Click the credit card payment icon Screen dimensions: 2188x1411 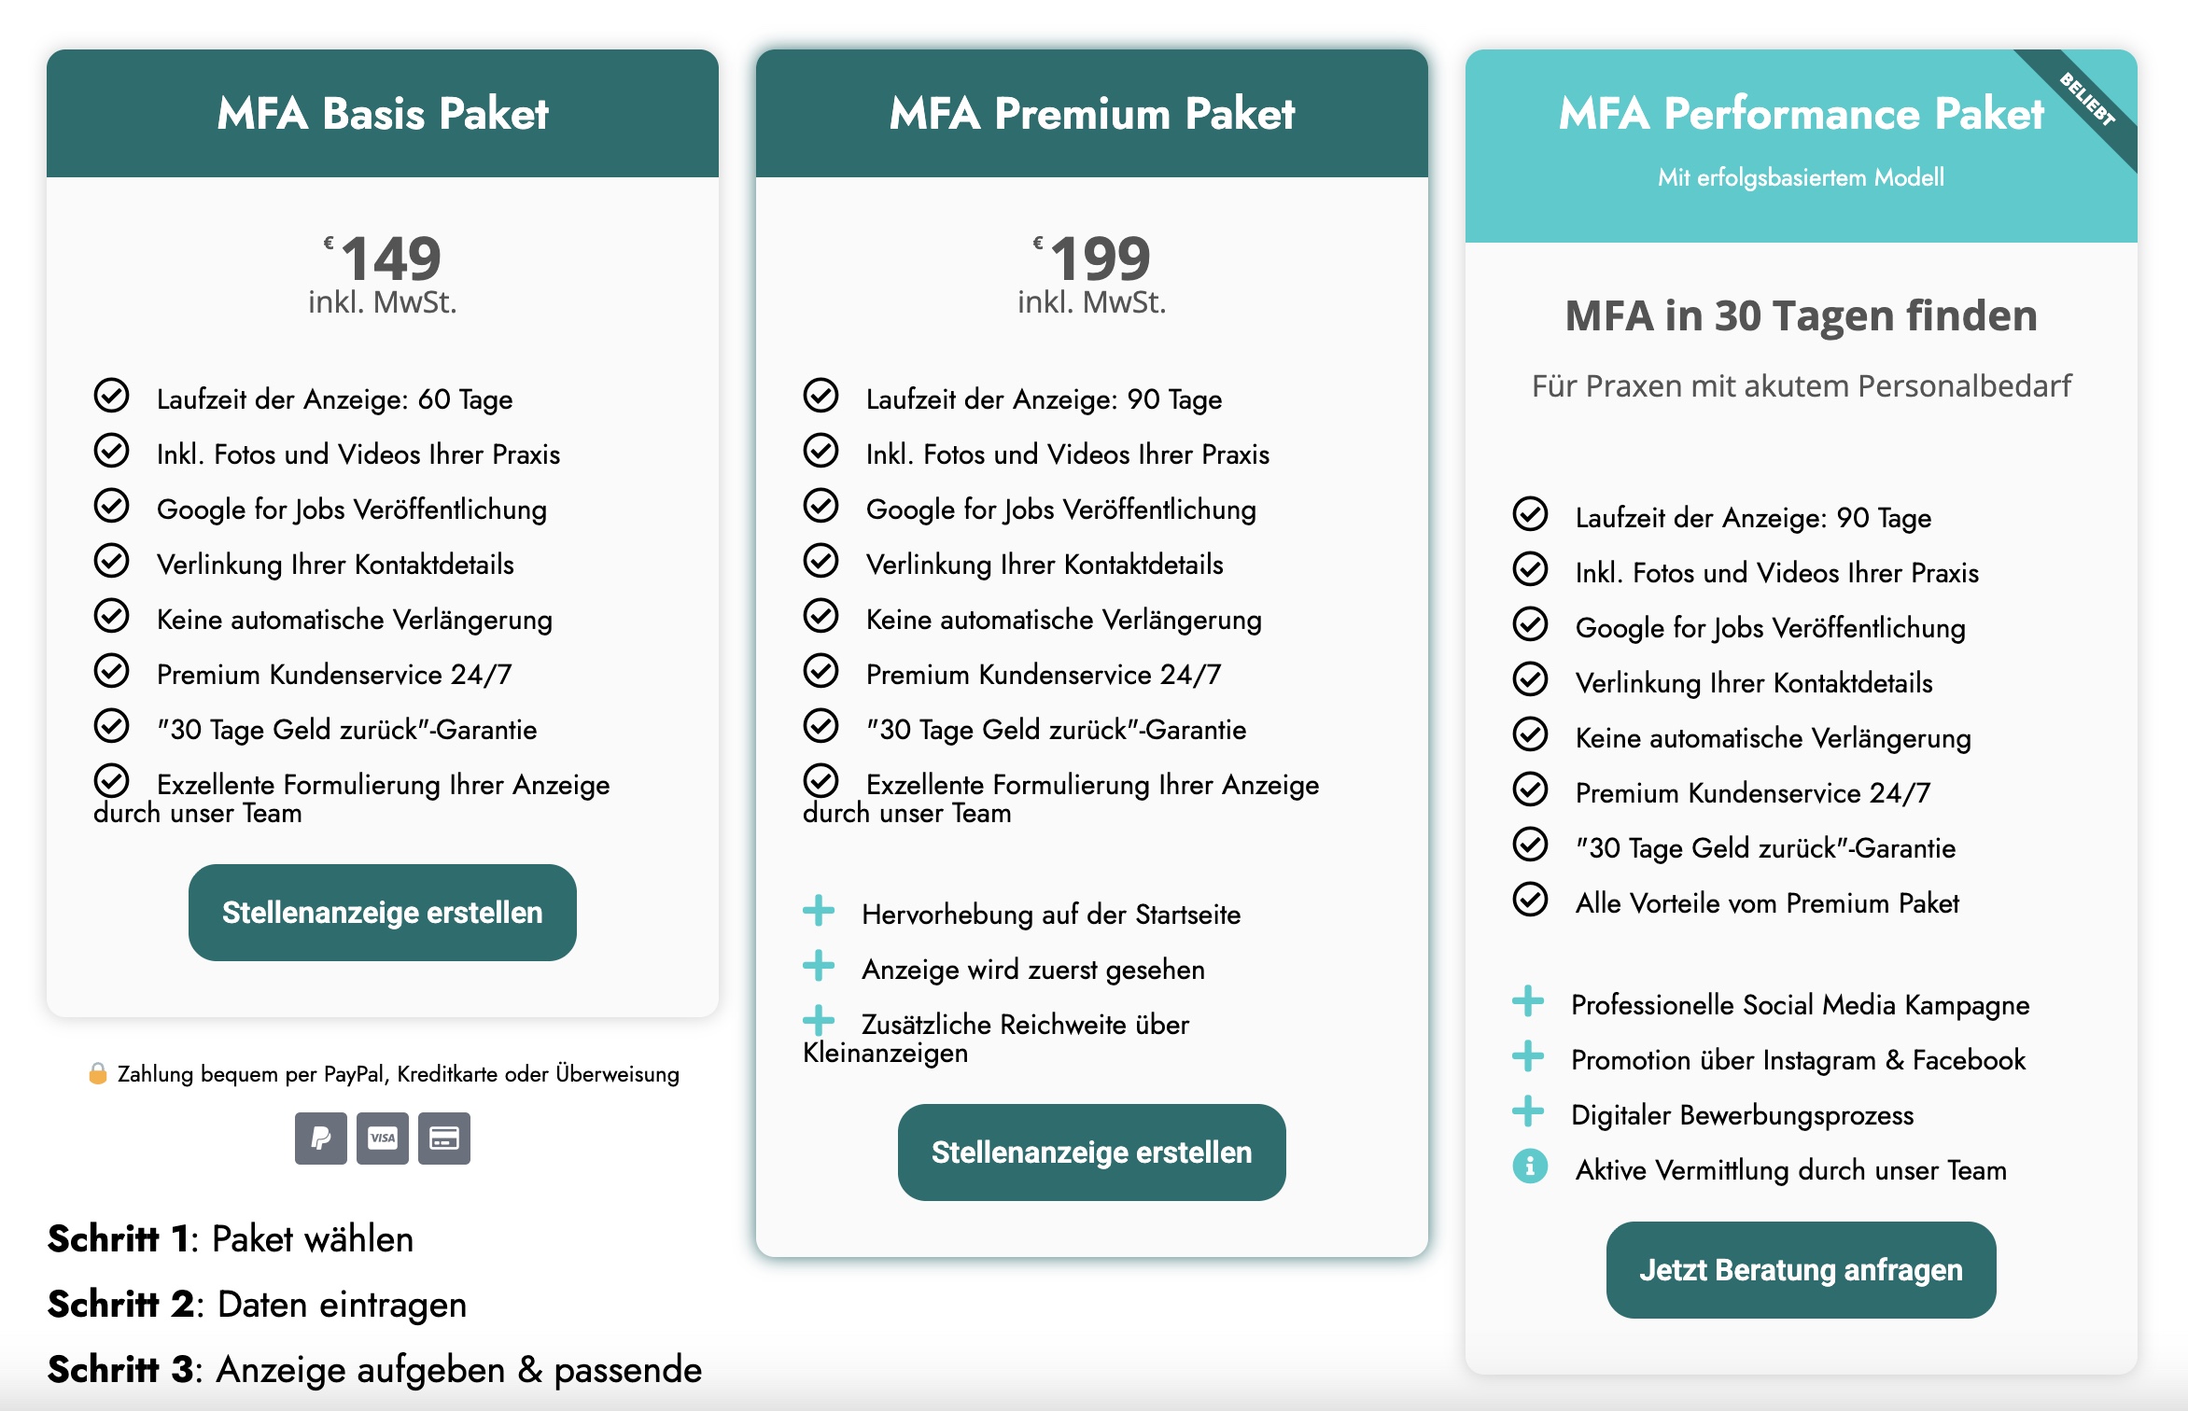point(444,1139)
